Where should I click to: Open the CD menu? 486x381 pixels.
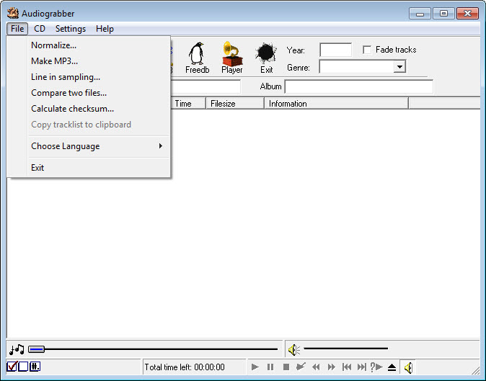coord(40,29)
